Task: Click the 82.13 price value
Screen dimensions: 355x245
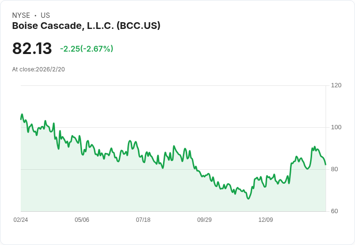Action: click(32, 48)
